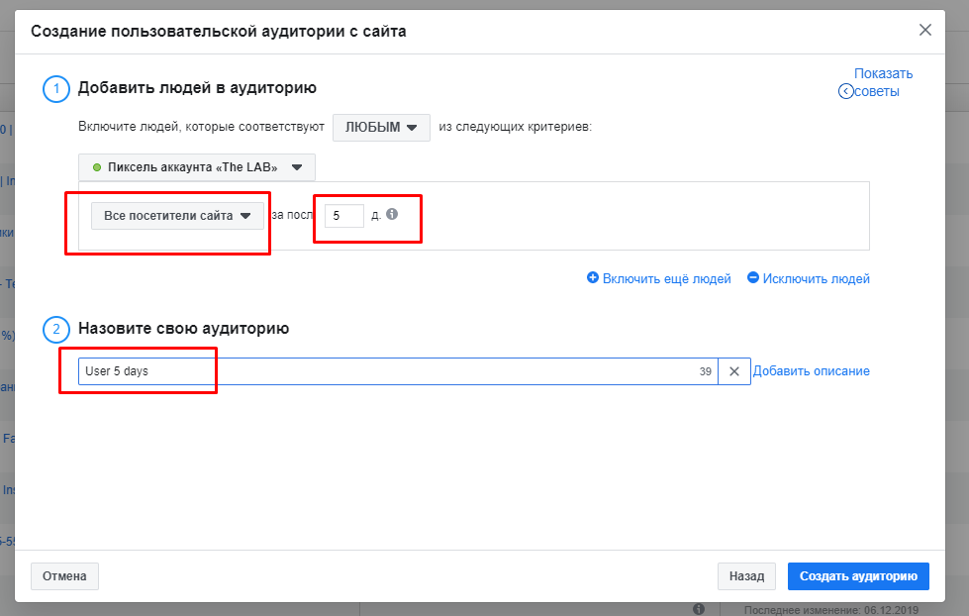Image resolution: width=969 pixels, height=616 pixels.
Task: Click the chevron icon near Показать советы
Action: [x=844, y=90]
